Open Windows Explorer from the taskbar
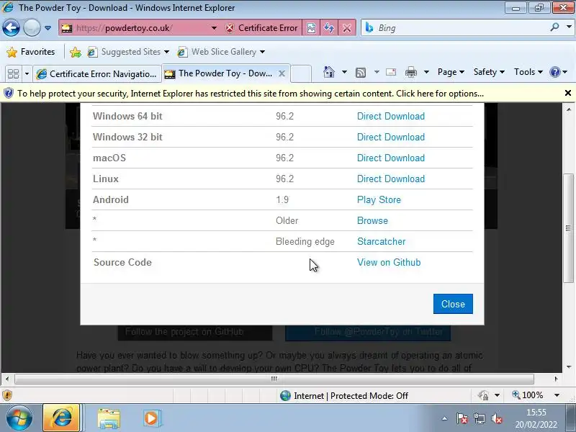This screenshot has width=576, height=432. click(109, 418)
